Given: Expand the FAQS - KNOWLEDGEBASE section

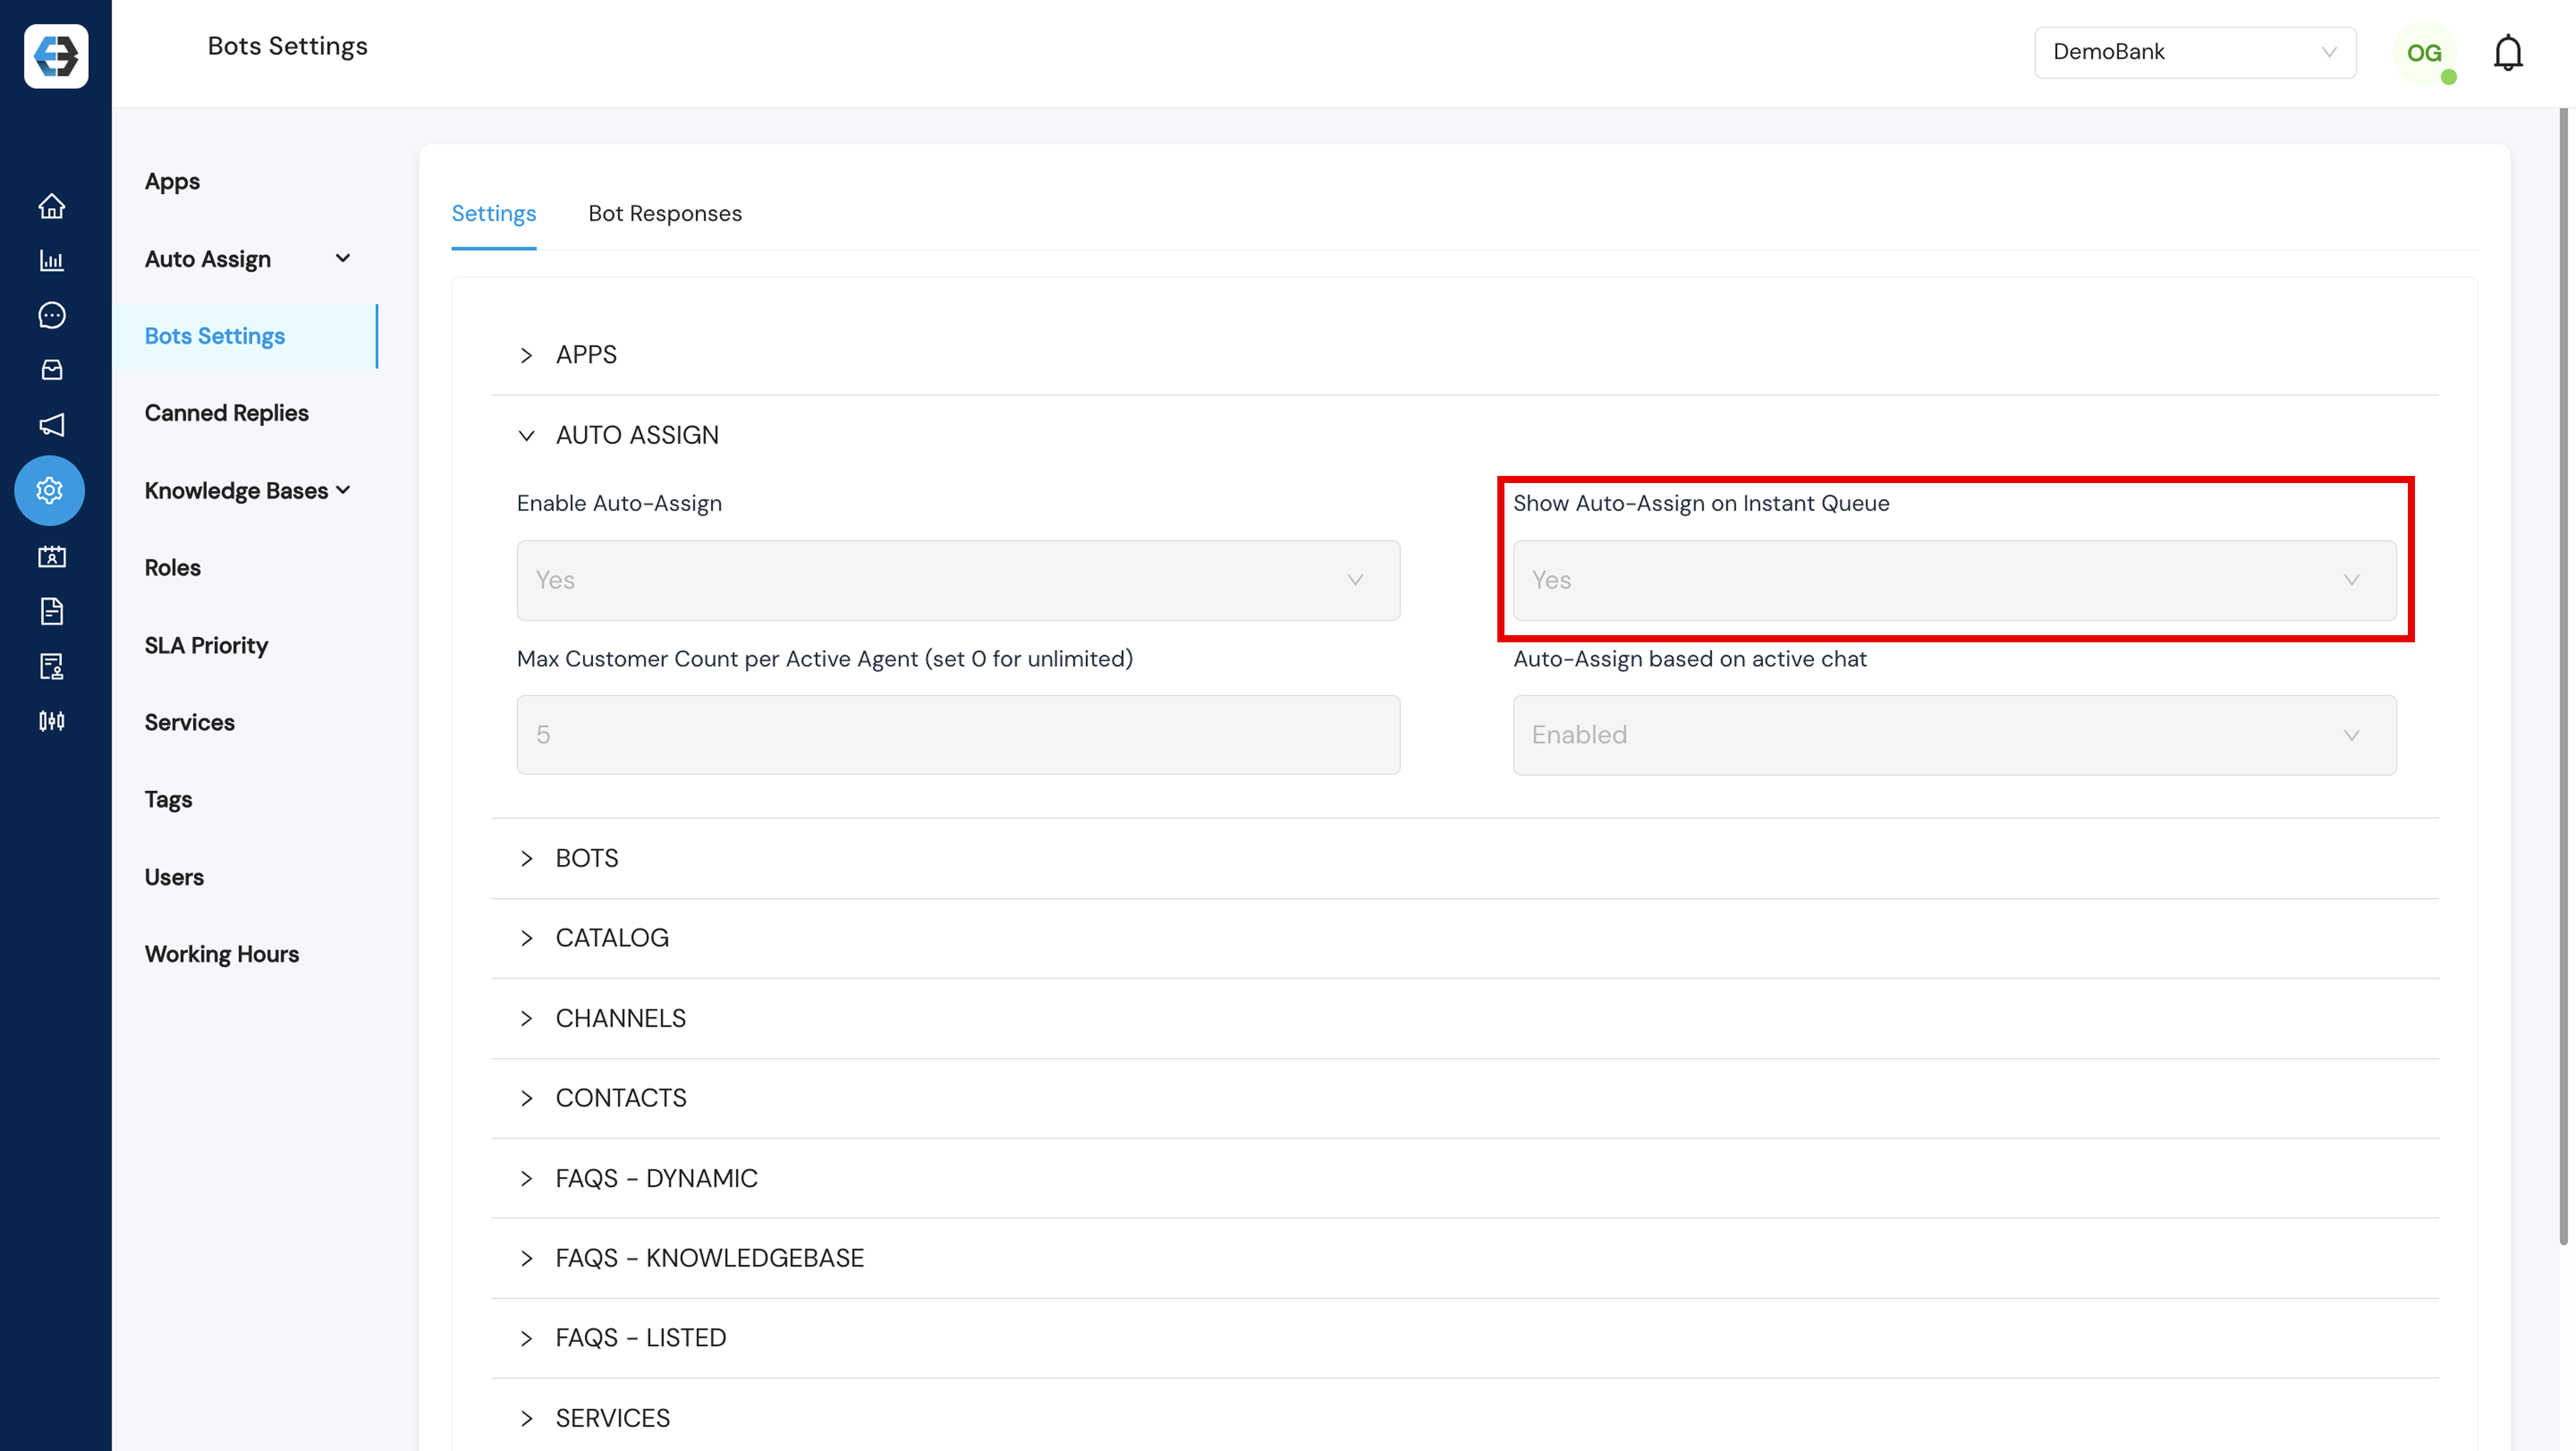Looking at the screenshot, I should click(1464, 1258).
